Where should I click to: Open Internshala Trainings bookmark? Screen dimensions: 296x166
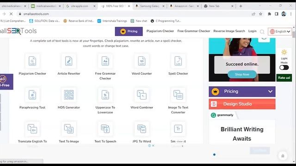[112, 21]
